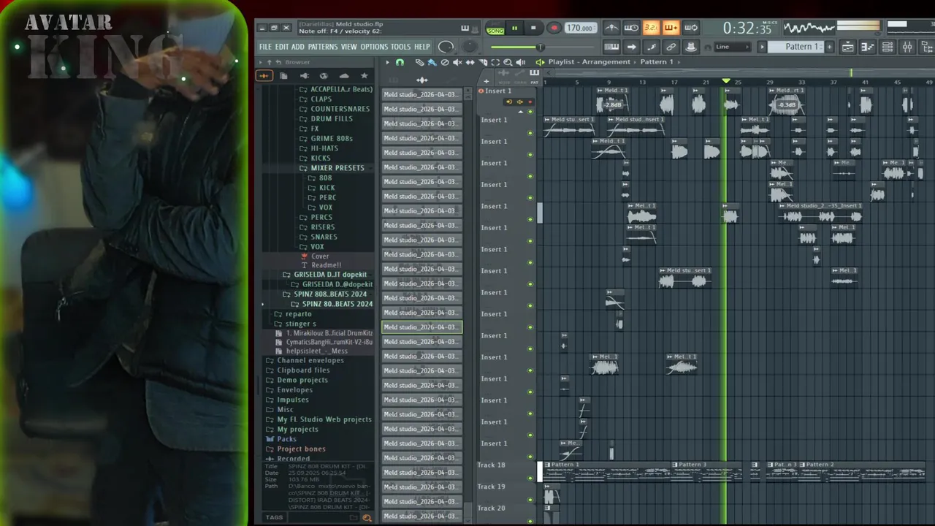The height and width of the screenshot is (526, 935).
Task: Toggle the 3.2.1 recording countdown
Action: click(651, 28)
